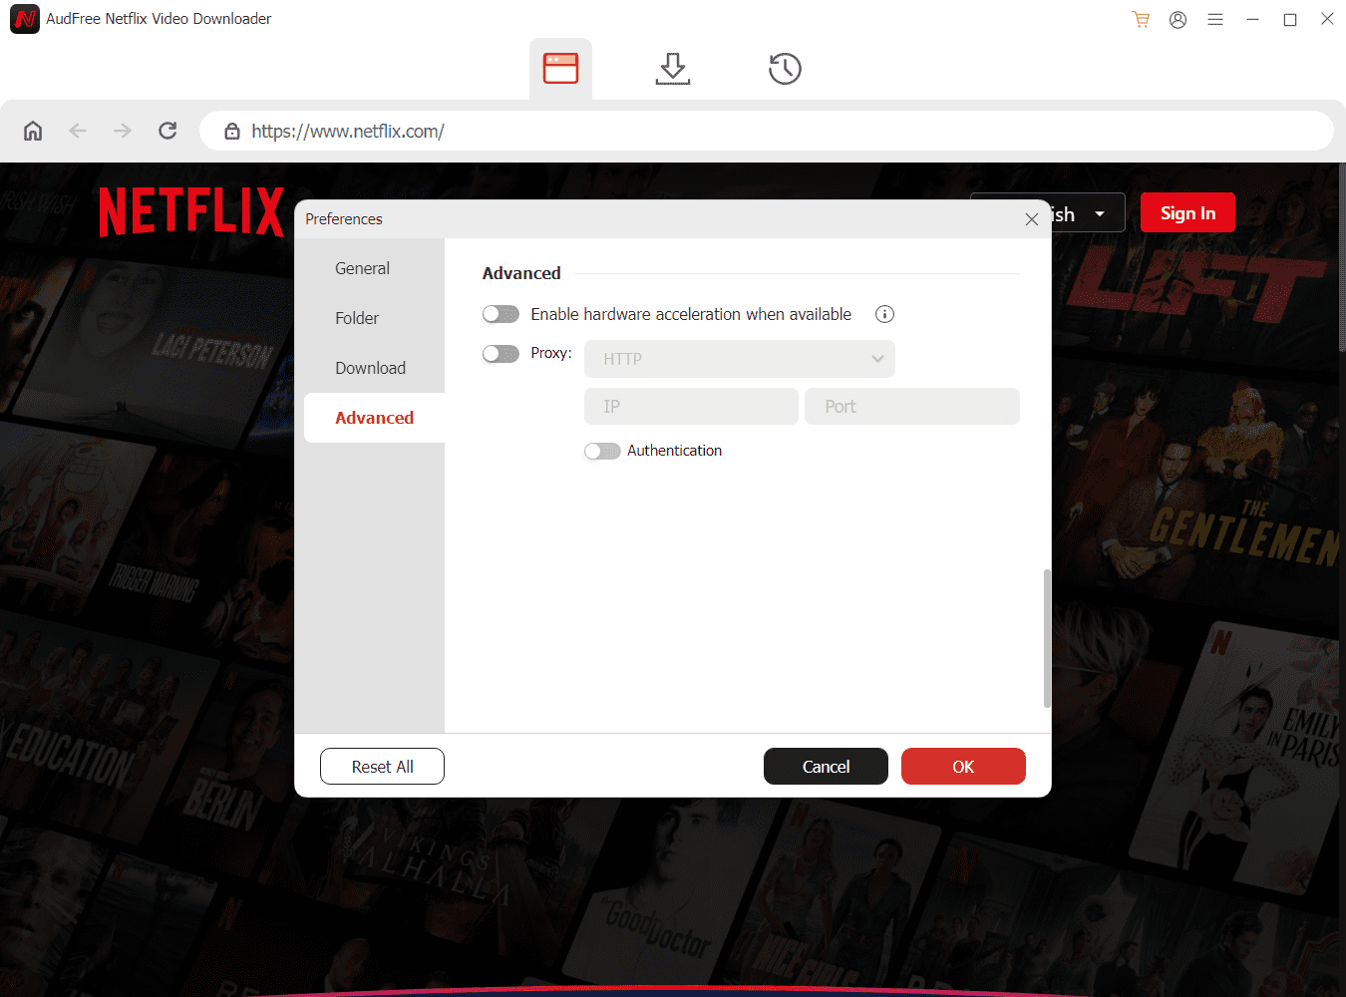This screenshot has height=997, width=1346.
Task: Click the browser forward arrow
Action: 123,131
